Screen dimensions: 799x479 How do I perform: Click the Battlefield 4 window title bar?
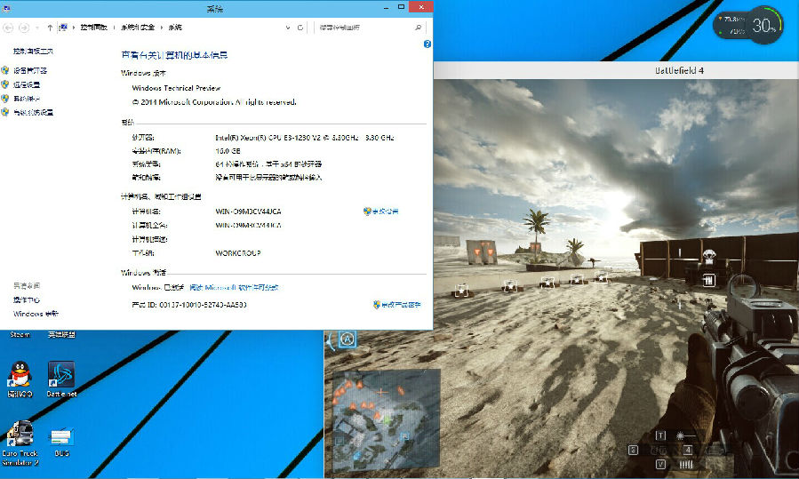616,70
